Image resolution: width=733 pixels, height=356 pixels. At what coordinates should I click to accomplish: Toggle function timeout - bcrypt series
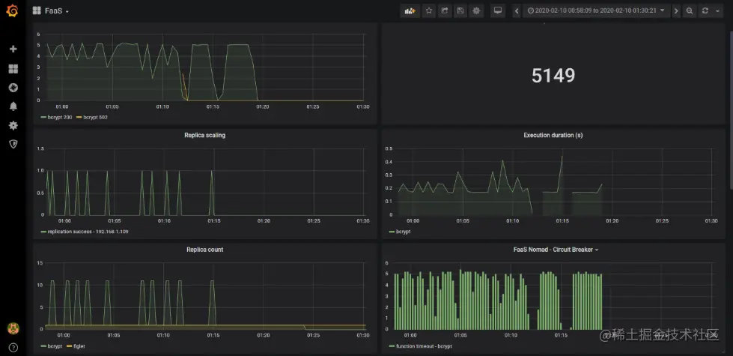424,347
